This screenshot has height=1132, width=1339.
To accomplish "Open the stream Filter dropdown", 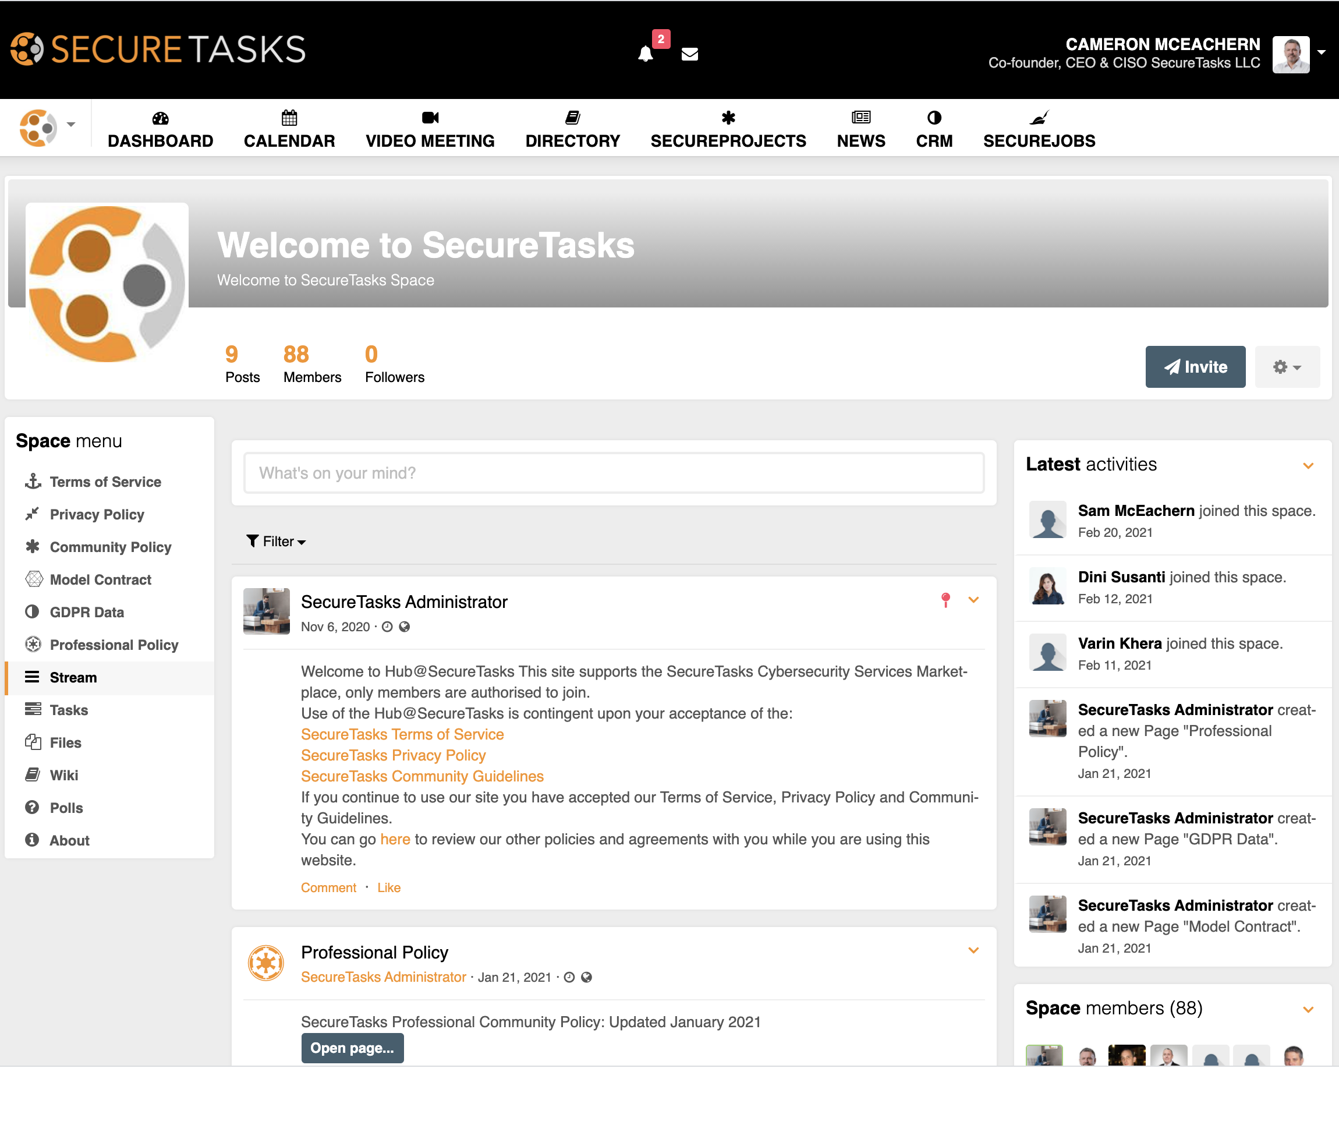I will pos(277,542).
